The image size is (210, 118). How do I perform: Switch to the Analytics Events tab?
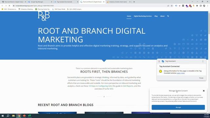coord(118,2)
